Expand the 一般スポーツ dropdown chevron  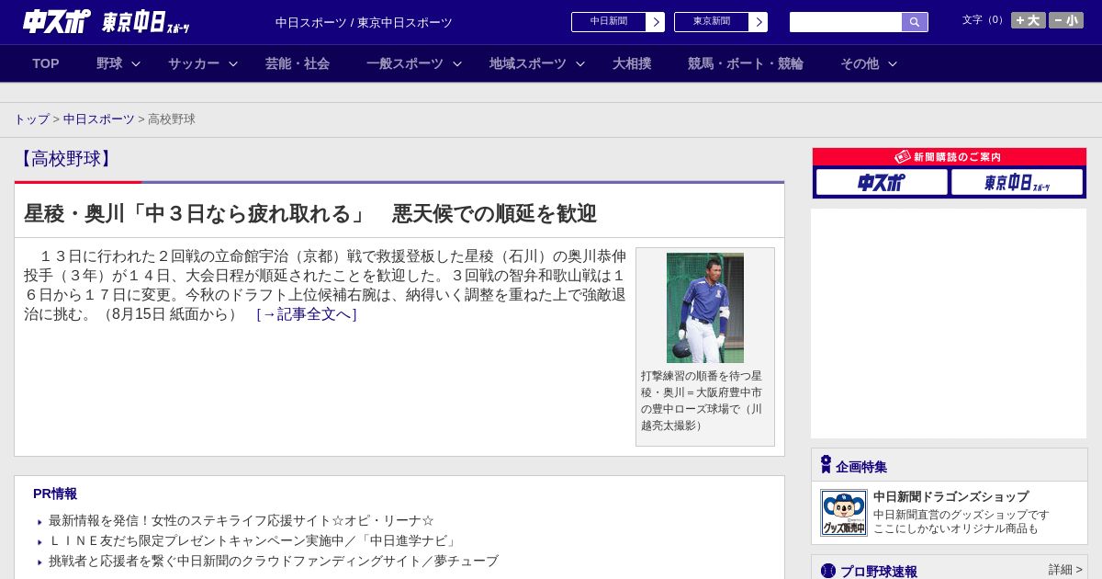tap(457, 64)
